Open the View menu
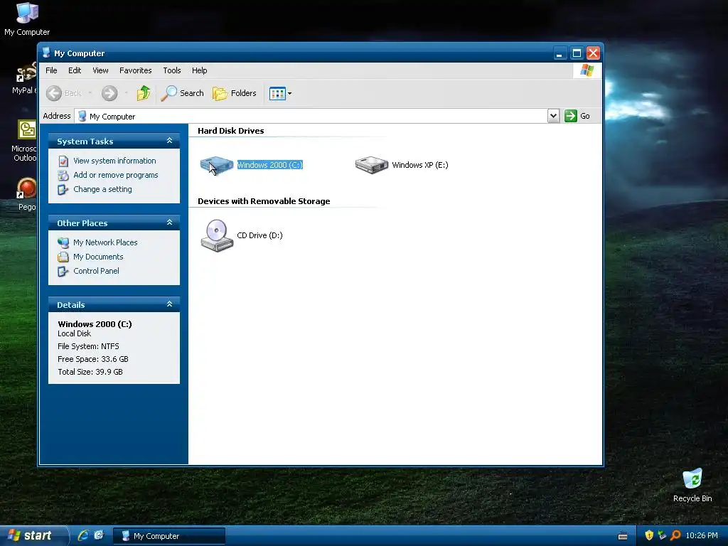The height and width of the screenshot is (546, 728). (x=100, y=70)
